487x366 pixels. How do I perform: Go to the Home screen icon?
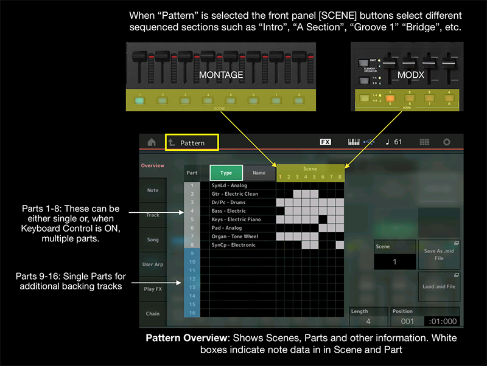(152, 142)
